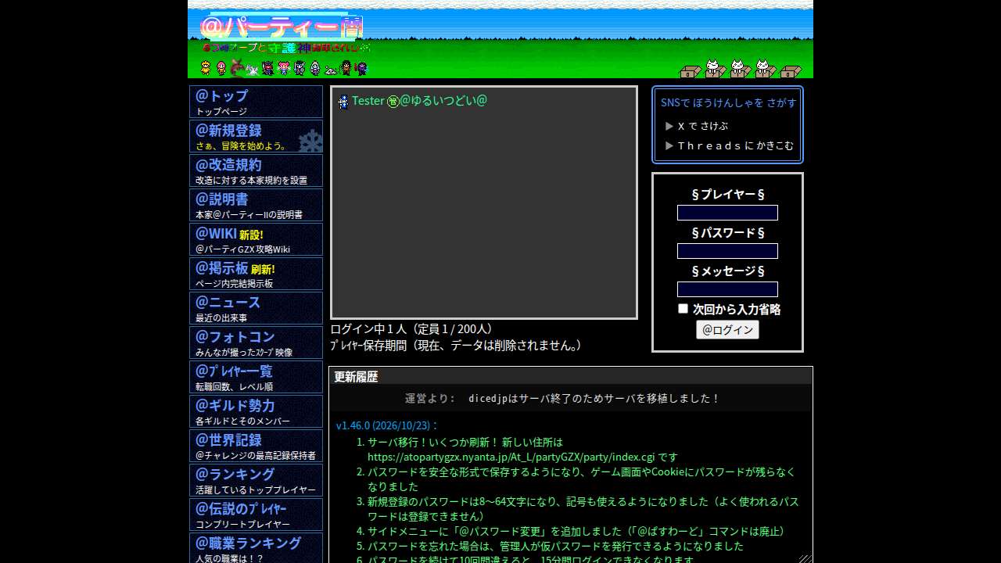Open the @WIKI menu entry
Screen dimensions: 1001x563
pos(256,239)
